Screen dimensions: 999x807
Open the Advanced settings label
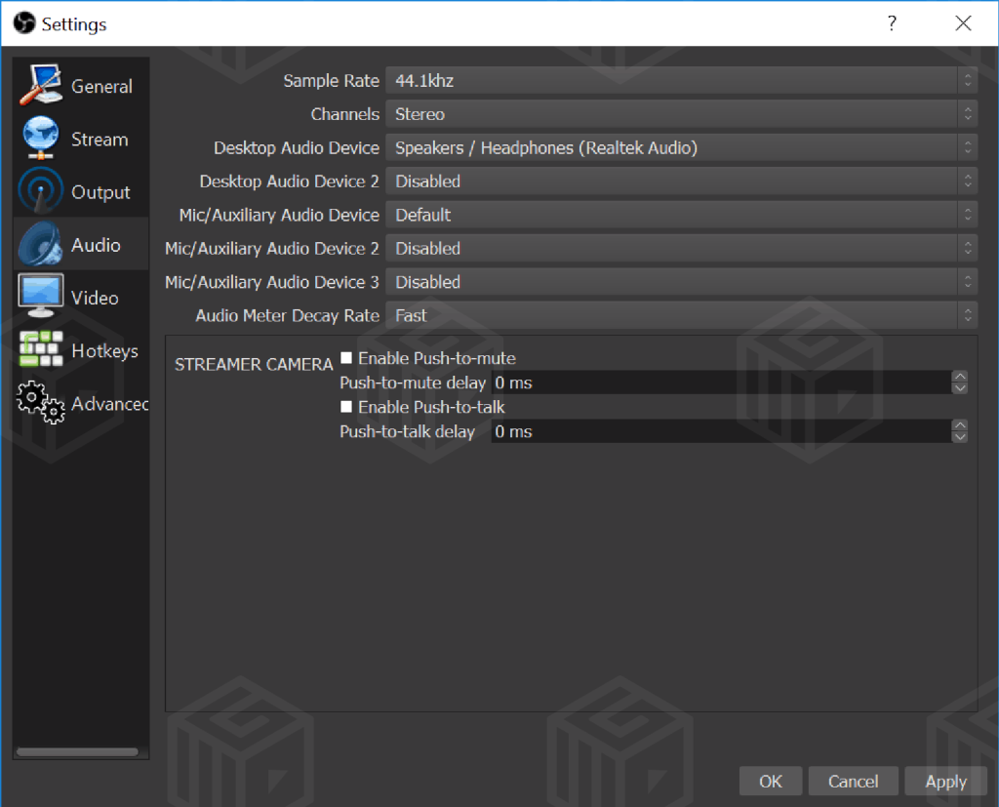click(109, 404)
